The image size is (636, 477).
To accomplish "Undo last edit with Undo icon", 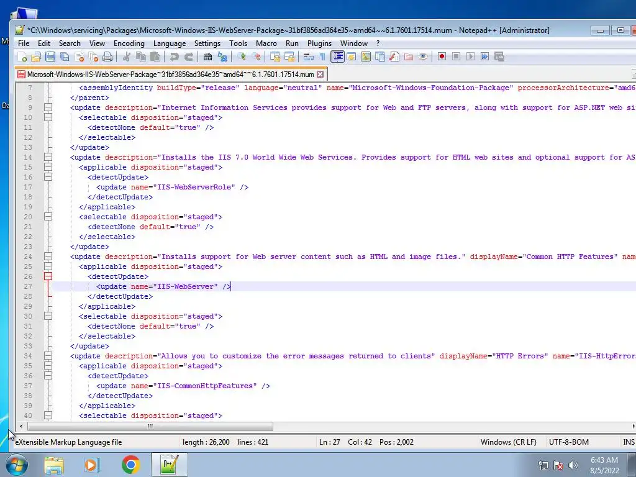I will point(174,57).
